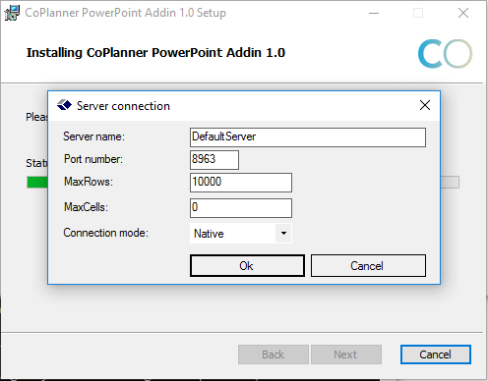The image size is (488, 381).
Task: Click the MaxRows field showing 10000
Action: tap(241, 183)
